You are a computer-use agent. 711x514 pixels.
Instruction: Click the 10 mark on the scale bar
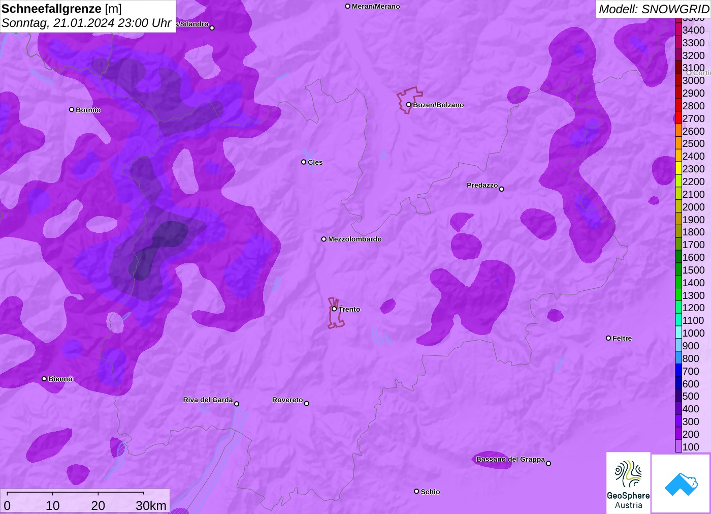[53, 505]
